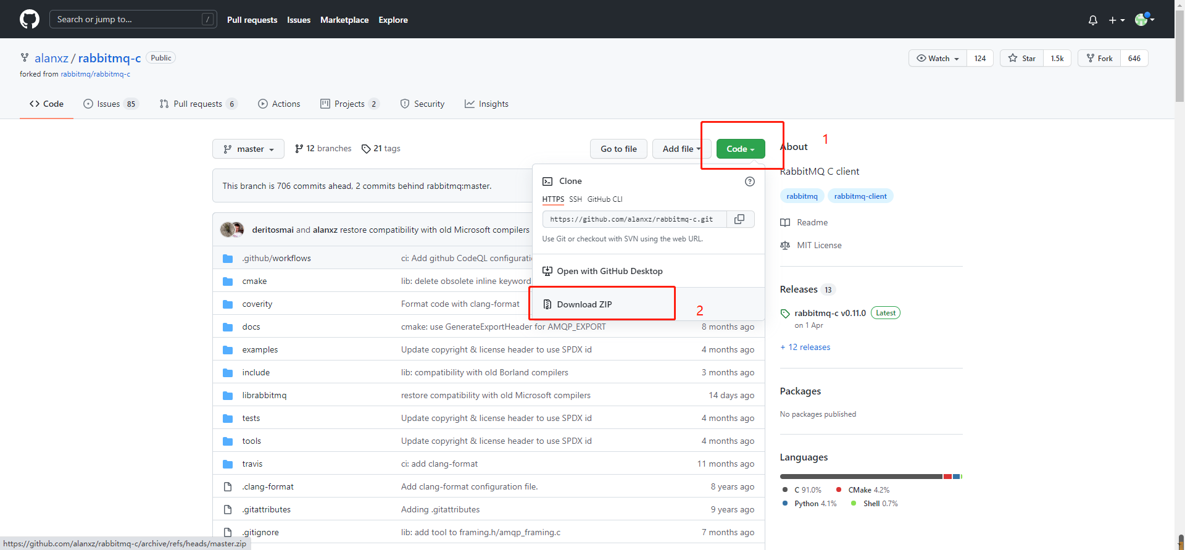The width and height of the screenshot is (1185, 550).
Task: Click the .clang-format file icon
Action: 228,487
